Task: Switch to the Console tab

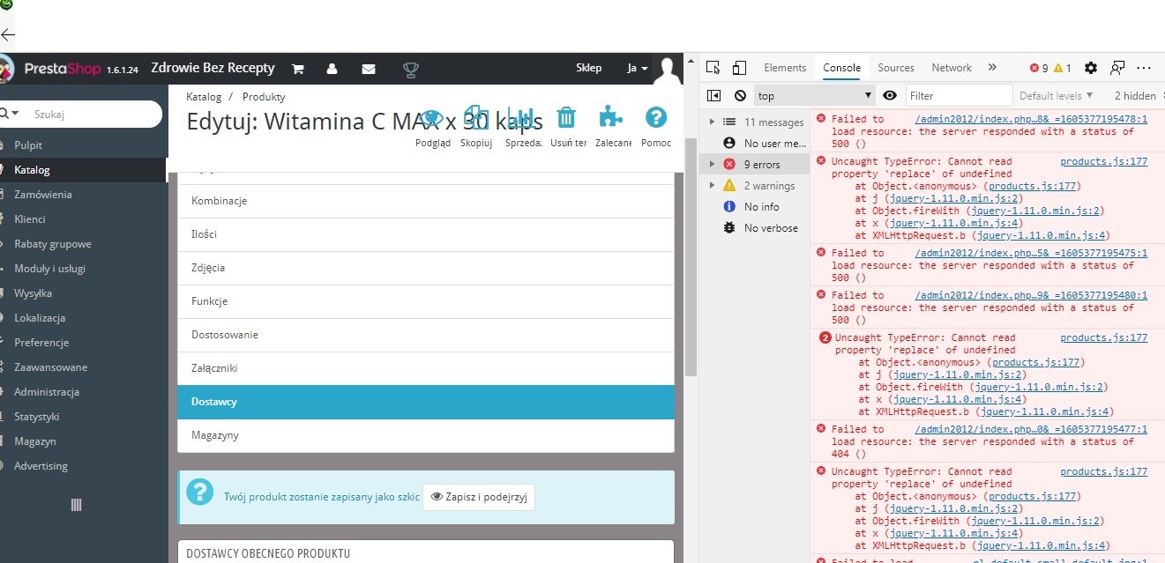Action: tap(841, 68)
